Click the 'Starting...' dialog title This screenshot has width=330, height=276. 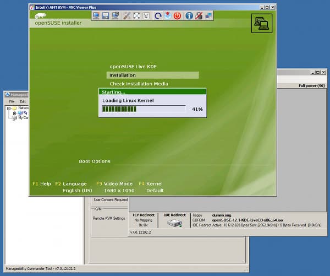pos(113,92)
